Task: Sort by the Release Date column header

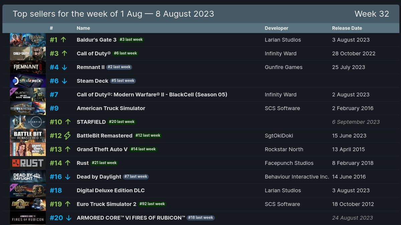Action: click(x=347, y=28)
